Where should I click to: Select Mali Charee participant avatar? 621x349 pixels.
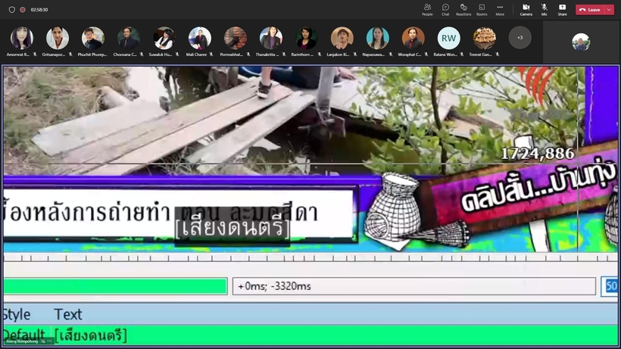200,38
